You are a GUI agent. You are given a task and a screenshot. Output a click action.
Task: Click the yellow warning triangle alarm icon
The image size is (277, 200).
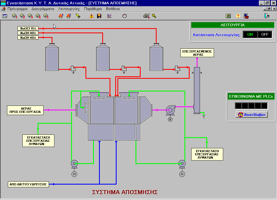pyautogui.click(x=91, y=16)
